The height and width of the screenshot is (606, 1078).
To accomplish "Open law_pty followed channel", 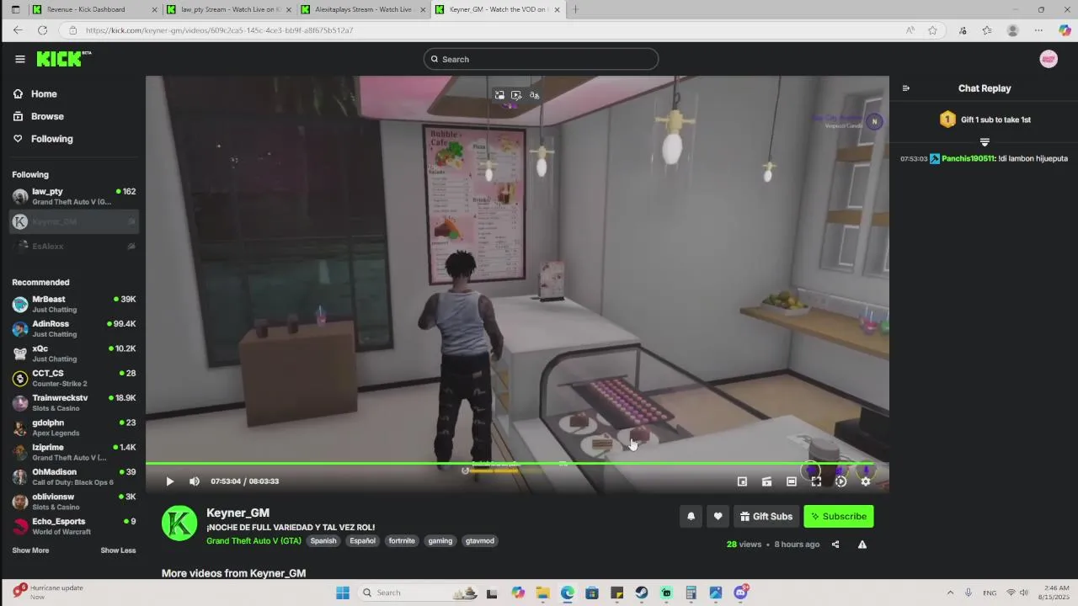I will tap(74, 196).
